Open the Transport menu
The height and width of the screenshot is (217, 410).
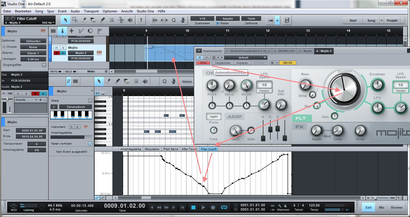coord(91,11)
